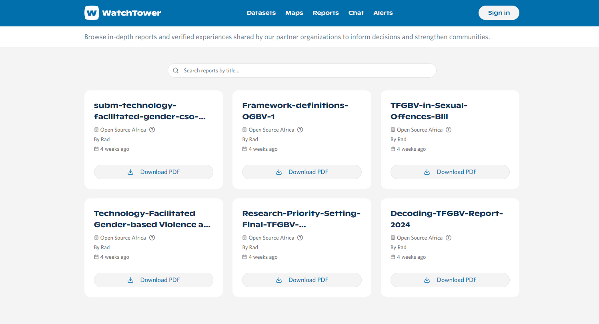Click help icon on Decoding-TFGBV-Report-2024 card
The height and width of the screenshot is (324, 599).
tap(449, 238)
